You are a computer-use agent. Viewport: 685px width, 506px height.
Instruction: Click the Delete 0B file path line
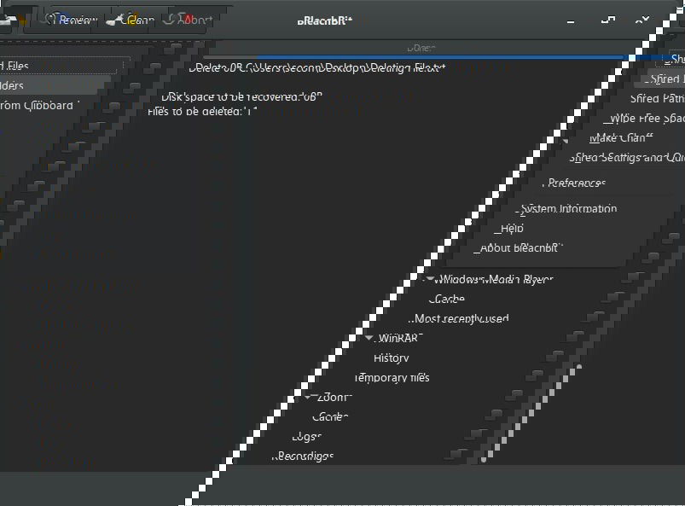pyautogui.click(x=317, y=68)
